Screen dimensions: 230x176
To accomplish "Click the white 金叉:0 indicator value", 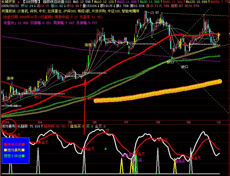I will 100,126.
